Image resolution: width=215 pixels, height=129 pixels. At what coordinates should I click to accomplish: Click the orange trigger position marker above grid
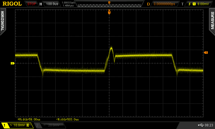(x=109, y=12)
